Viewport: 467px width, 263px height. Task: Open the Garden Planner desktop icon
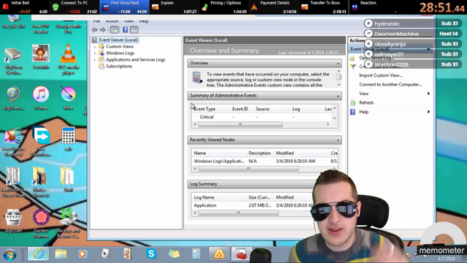pos(41,224)
